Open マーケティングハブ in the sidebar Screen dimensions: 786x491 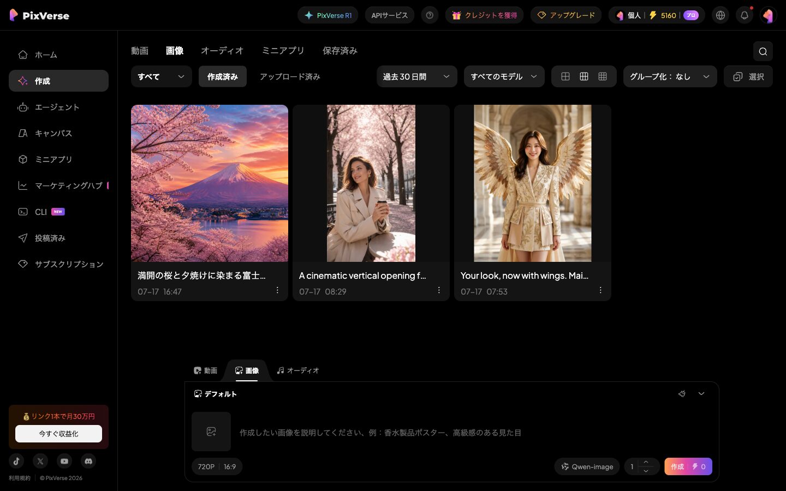[x=58, y=185]
